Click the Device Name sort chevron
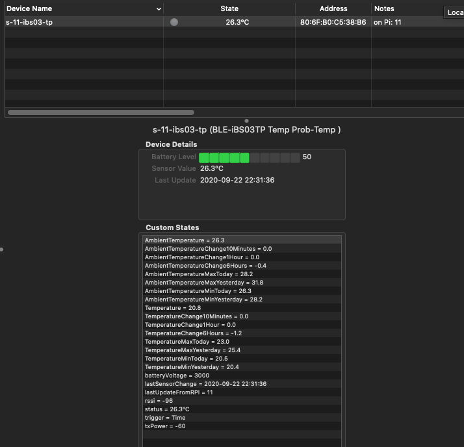 point(159,9)
